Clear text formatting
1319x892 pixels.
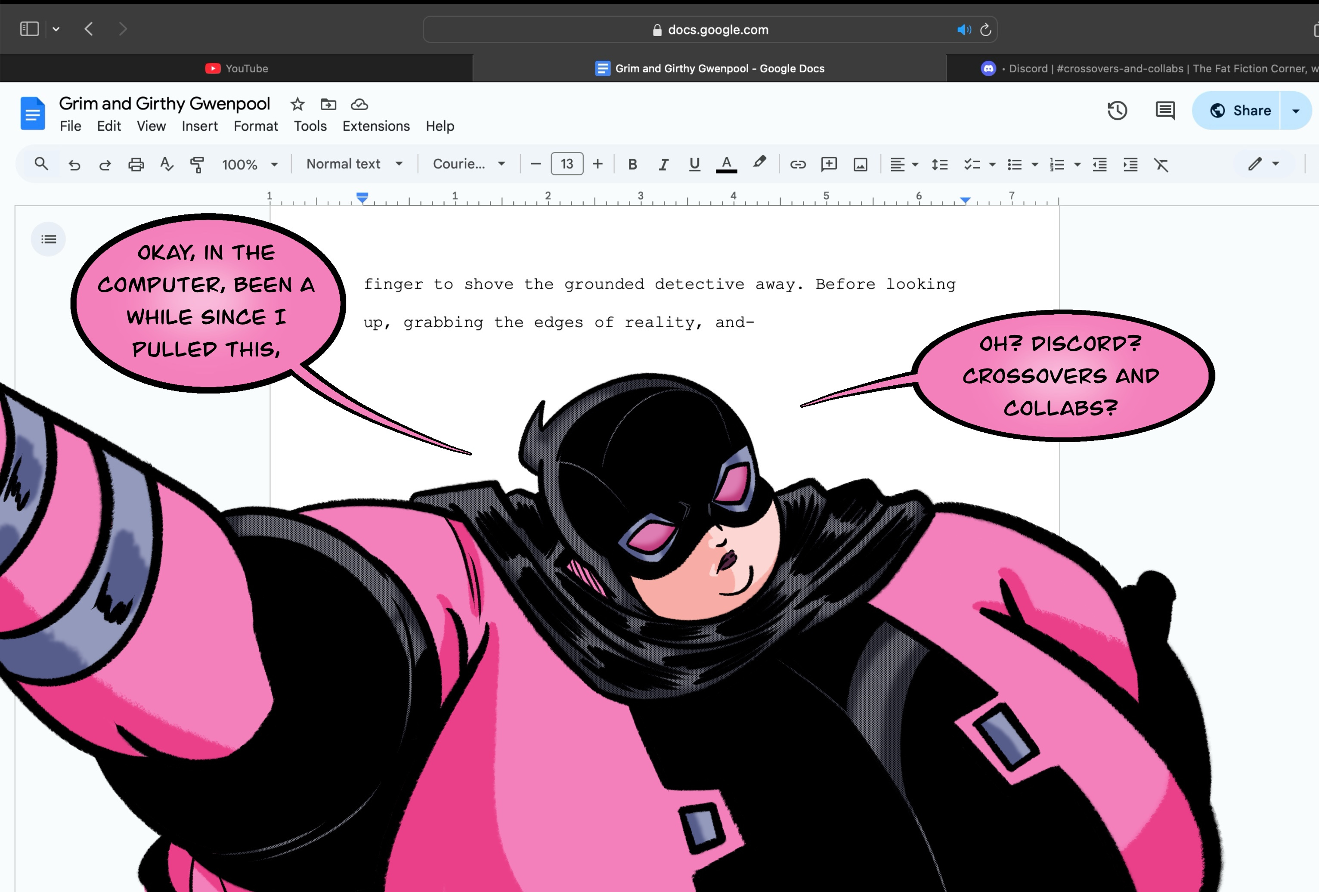1161,164
